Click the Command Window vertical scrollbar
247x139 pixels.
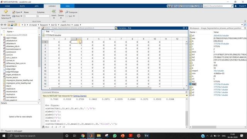[187, 118]
